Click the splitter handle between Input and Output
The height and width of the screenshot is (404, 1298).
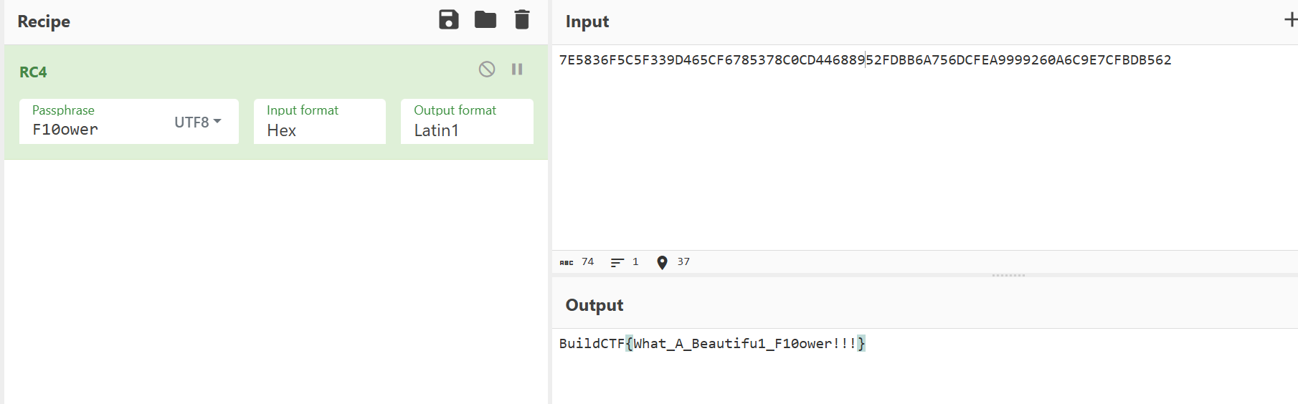pyautogui.click(x=1008, y=275)
